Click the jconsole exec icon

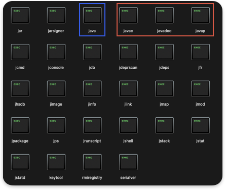pyautogui.click(x=56, y=52)
